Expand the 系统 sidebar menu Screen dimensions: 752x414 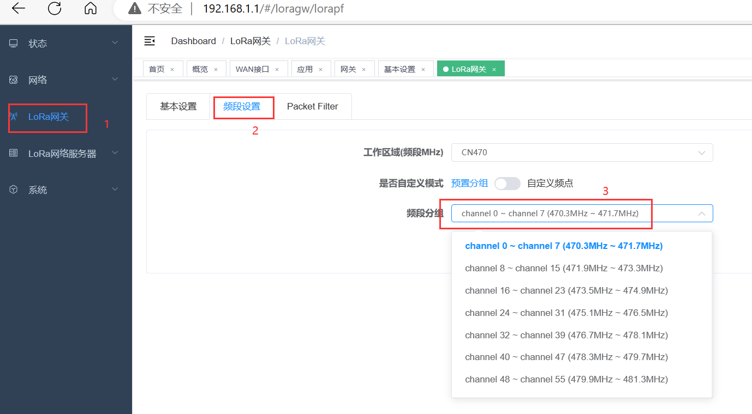point(115,189)
